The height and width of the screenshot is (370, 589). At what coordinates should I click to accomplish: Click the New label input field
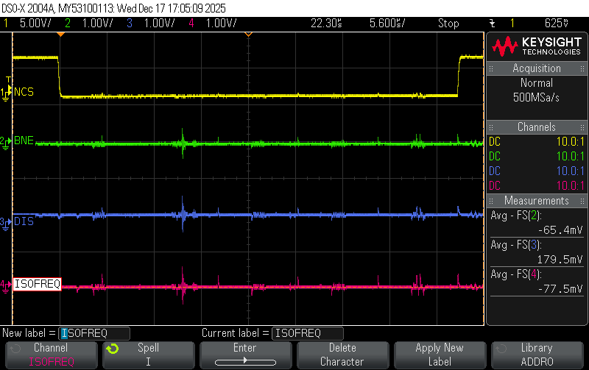coord(94,333)
